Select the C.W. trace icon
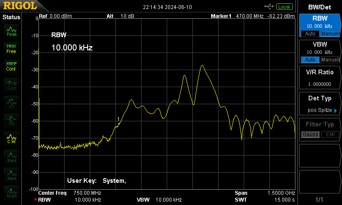 tap(12, 139)
